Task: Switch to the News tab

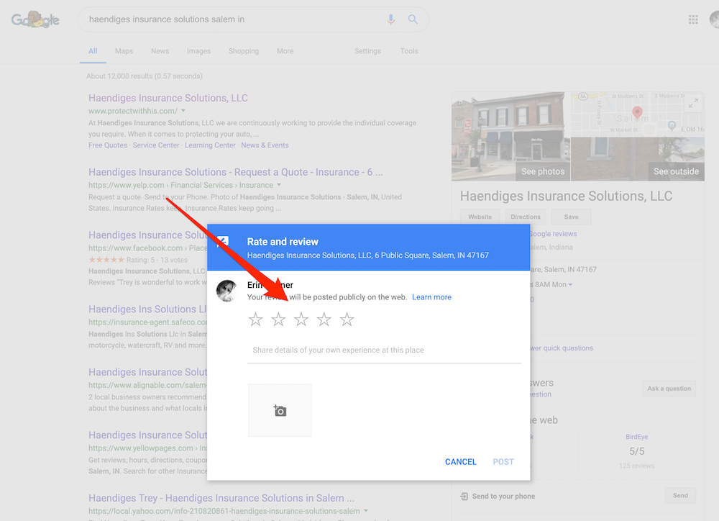Action: 160,51
